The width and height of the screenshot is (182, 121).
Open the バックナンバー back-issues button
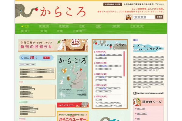(73, 105)
